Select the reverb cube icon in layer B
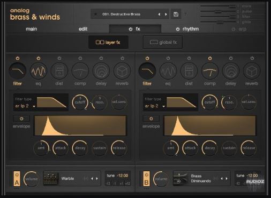The image size is (271, 198). 252,71
